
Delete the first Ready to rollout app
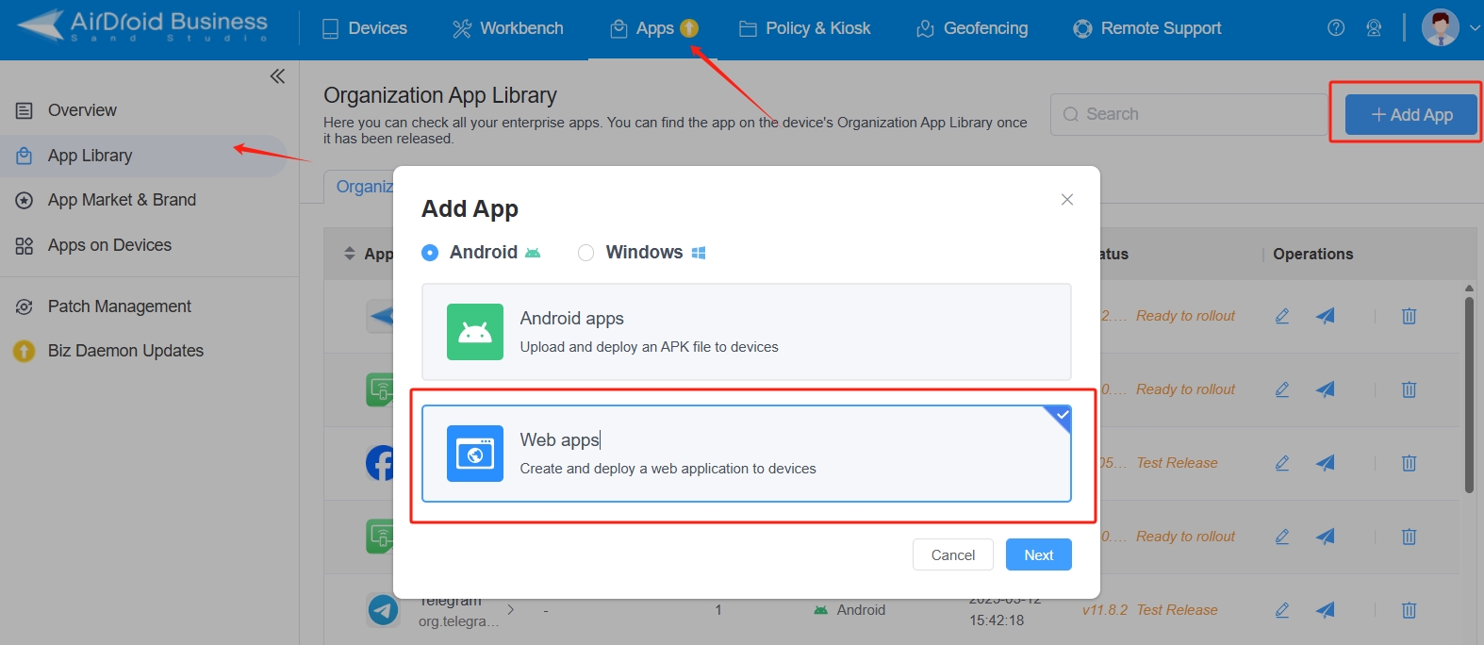coord(1409,316)
